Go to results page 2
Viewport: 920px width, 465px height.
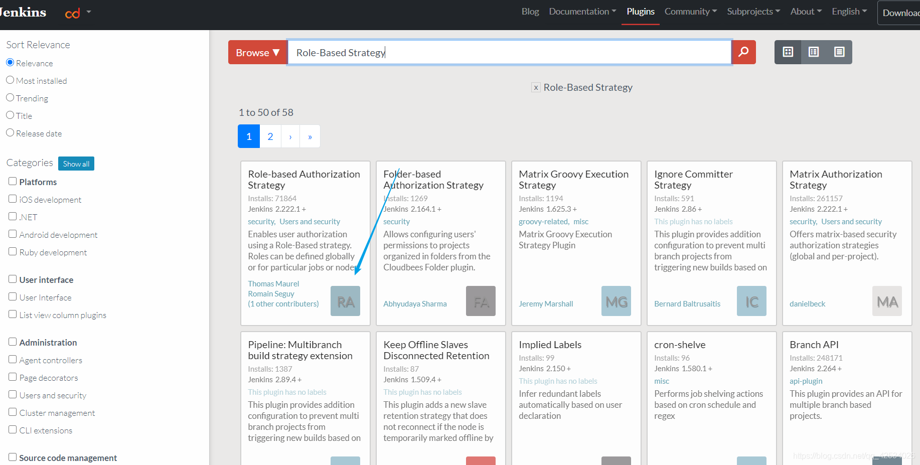[x=270, y=136]
